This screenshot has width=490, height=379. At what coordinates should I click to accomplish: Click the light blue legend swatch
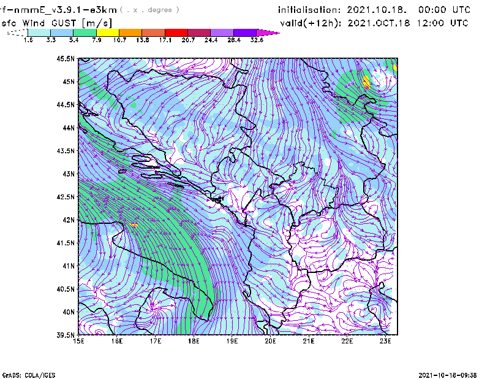coord(62,33)
